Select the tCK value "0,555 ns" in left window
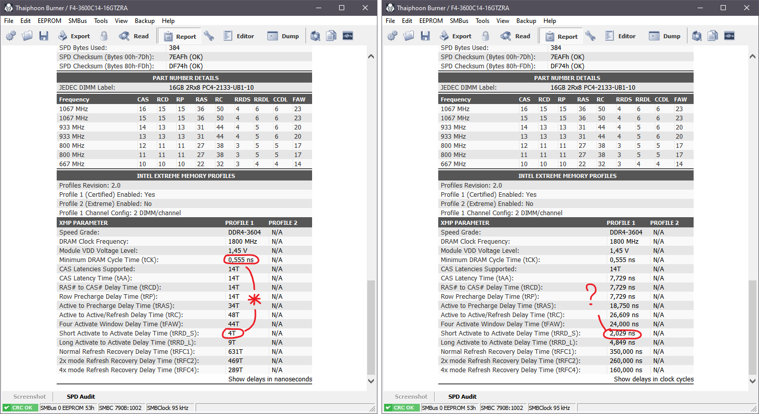The width and height of the screenshot is (759, 414). click(x=241, y=260)
